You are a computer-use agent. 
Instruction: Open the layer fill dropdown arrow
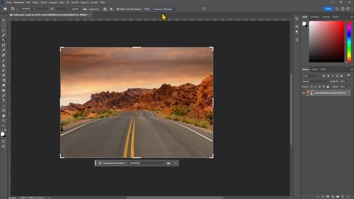coord(348,87)
